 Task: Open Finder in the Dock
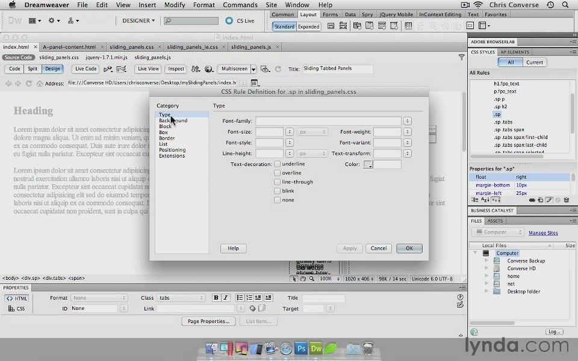point(211,348)
